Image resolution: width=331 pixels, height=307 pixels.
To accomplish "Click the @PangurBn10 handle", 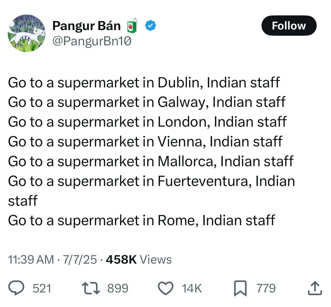I will [x=92, y=41].
